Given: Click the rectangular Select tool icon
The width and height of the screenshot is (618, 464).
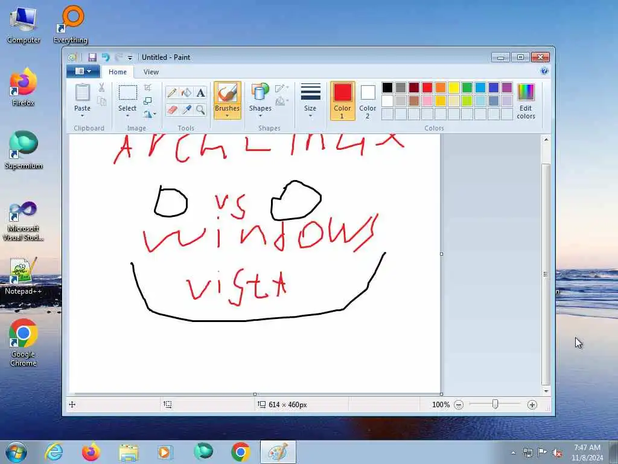Looking at the screenshot, I should [128, 93].
